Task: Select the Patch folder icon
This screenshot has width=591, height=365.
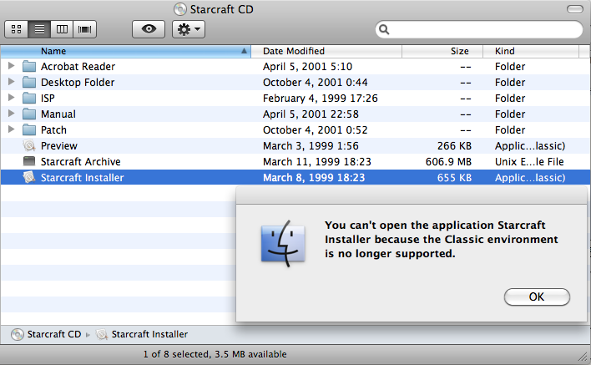Action: (29, 129)
